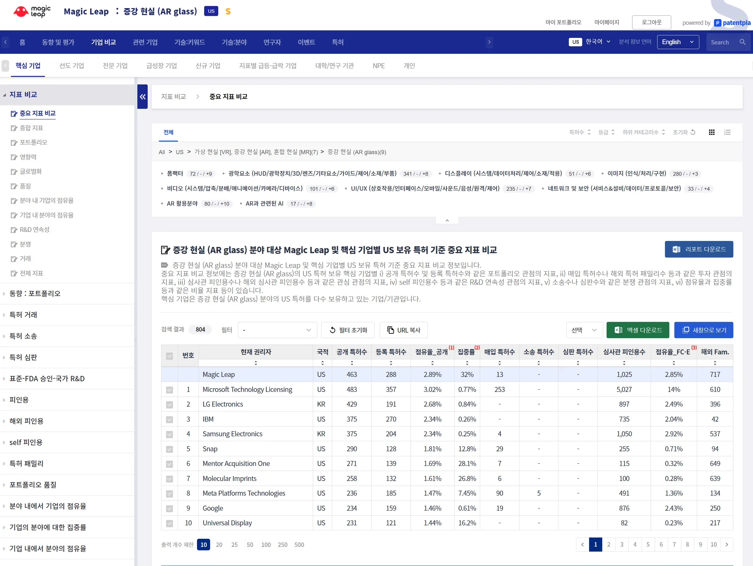Collapse sidebar with double-chevron icon
The height and width of the screenshot is (566, 753).
(142, 97)
